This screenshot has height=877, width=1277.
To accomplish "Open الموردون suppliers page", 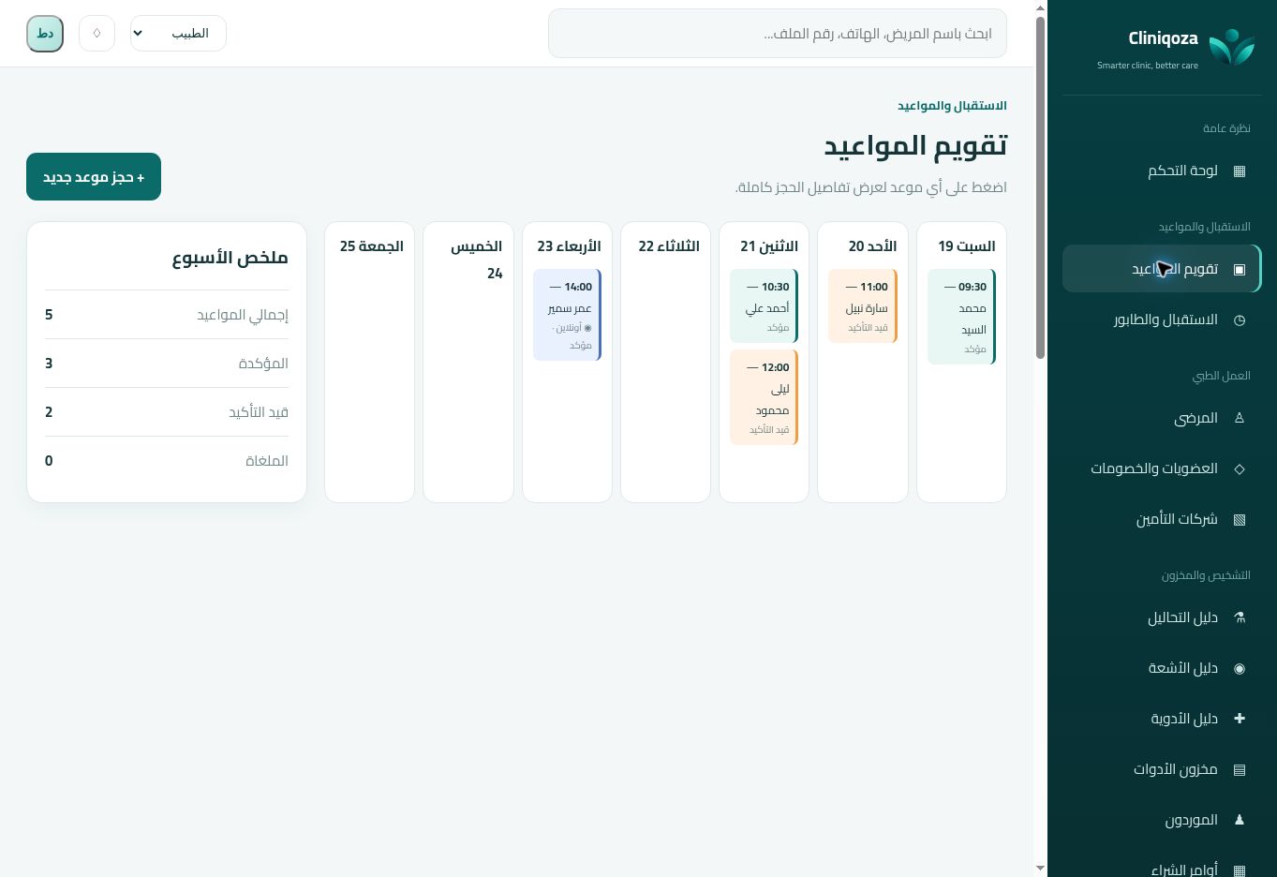I will point(1162,820).
